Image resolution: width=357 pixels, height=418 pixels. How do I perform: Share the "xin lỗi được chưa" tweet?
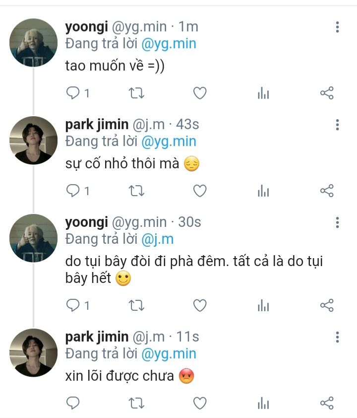coord(327,403)
